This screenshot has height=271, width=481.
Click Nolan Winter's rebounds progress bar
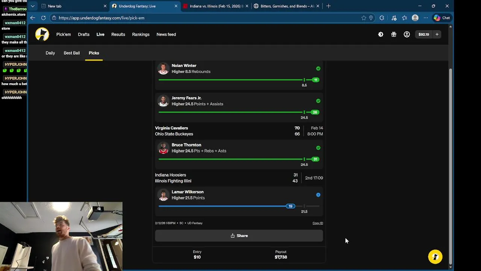pyautogui.click(x=239, y=80)
